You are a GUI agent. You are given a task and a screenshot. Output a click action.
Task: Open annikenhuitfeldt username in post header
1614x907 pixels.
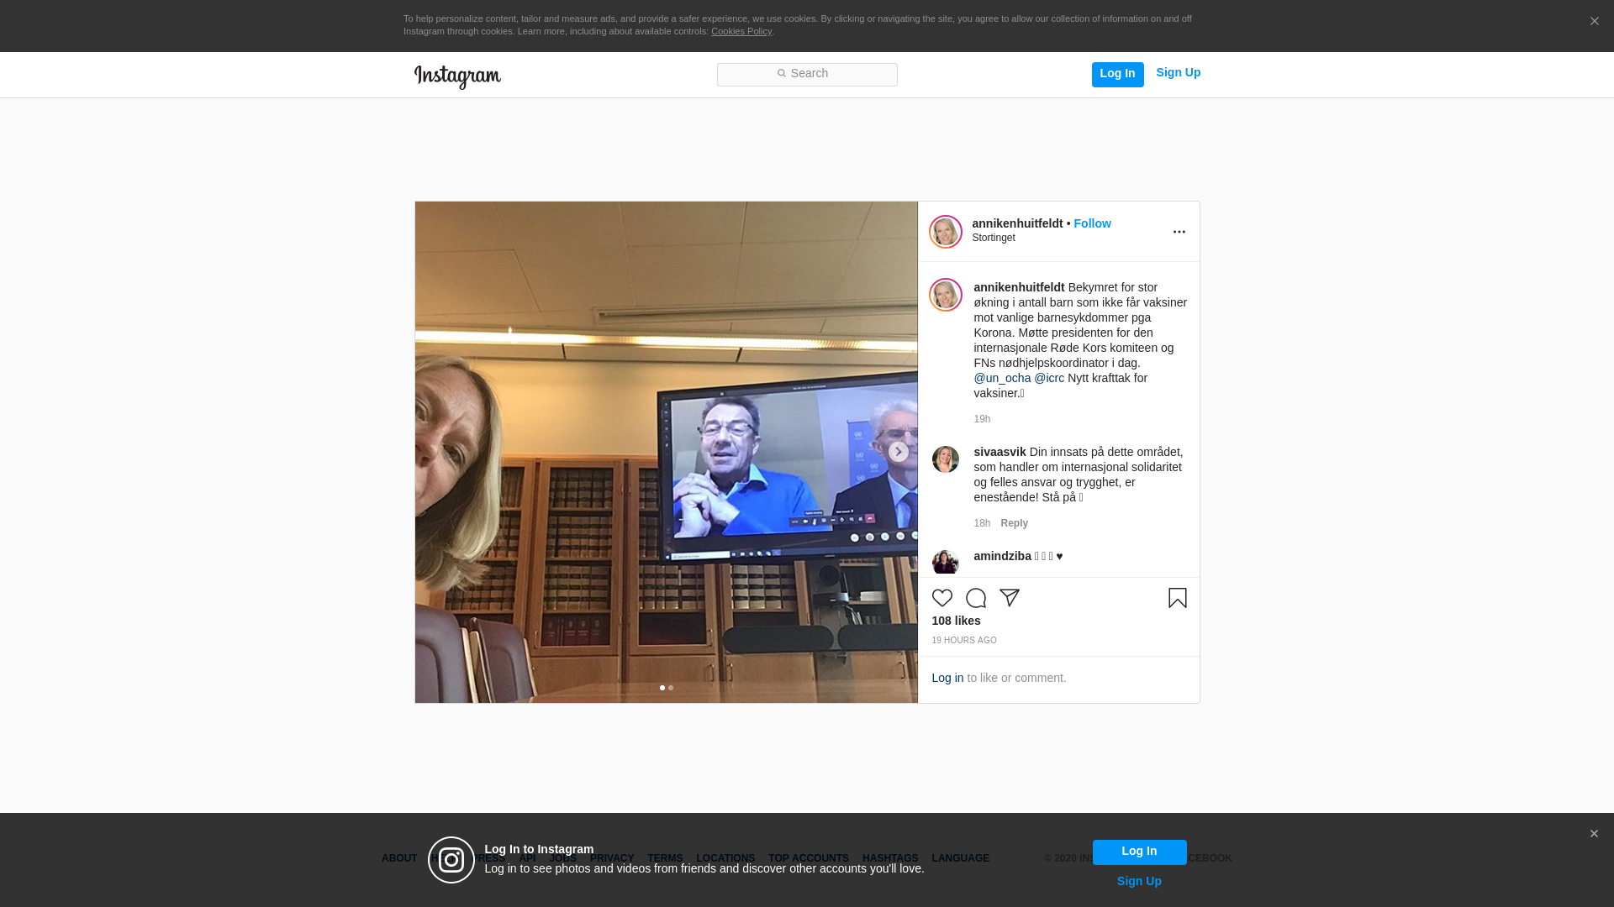click(1017, 223)
